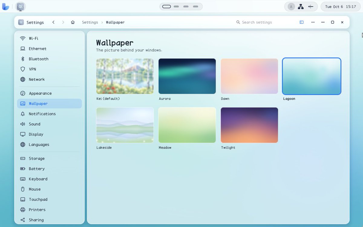Click the Printers icon in sidebar
The image size is (363, 227).
tap(23, 210)
